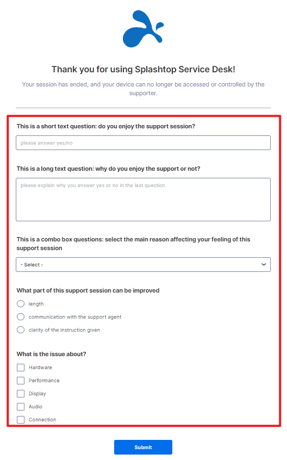Click the 'Performance' label text
This screenshot has width=287, height=460.
(44, 381)
